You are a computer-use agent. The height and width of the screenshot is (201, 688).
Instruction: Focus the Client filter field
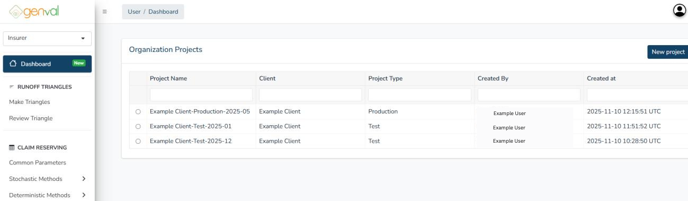click(x=310, y=94)
